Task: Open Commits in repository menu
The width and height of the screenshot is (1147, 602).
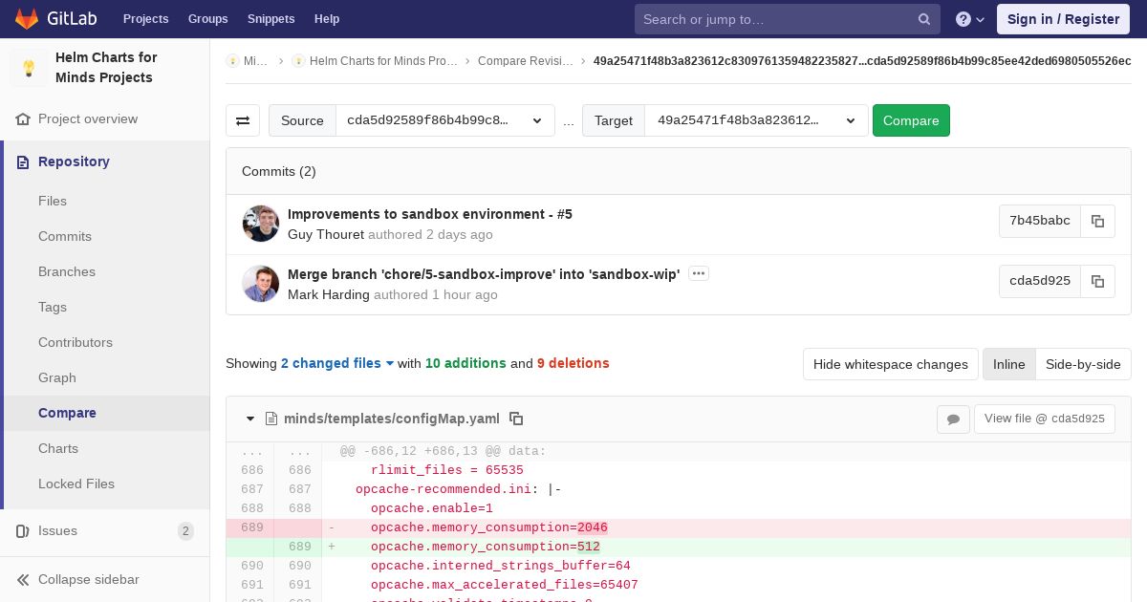Action: 65,236
